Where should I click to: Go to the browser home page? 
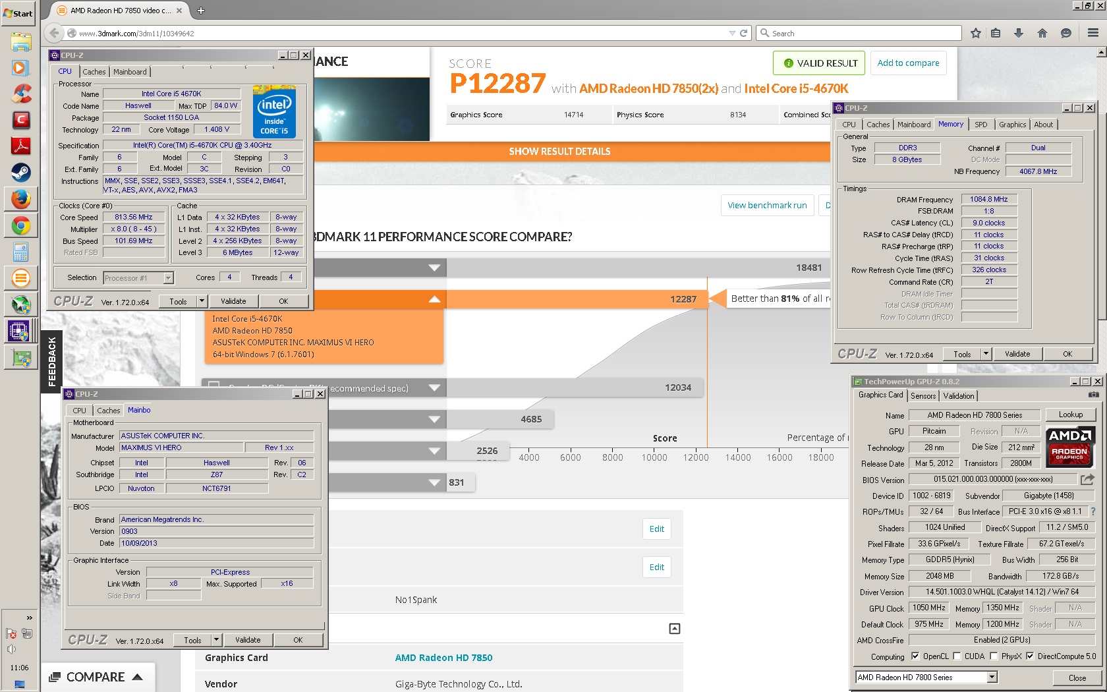(1042, 33)
